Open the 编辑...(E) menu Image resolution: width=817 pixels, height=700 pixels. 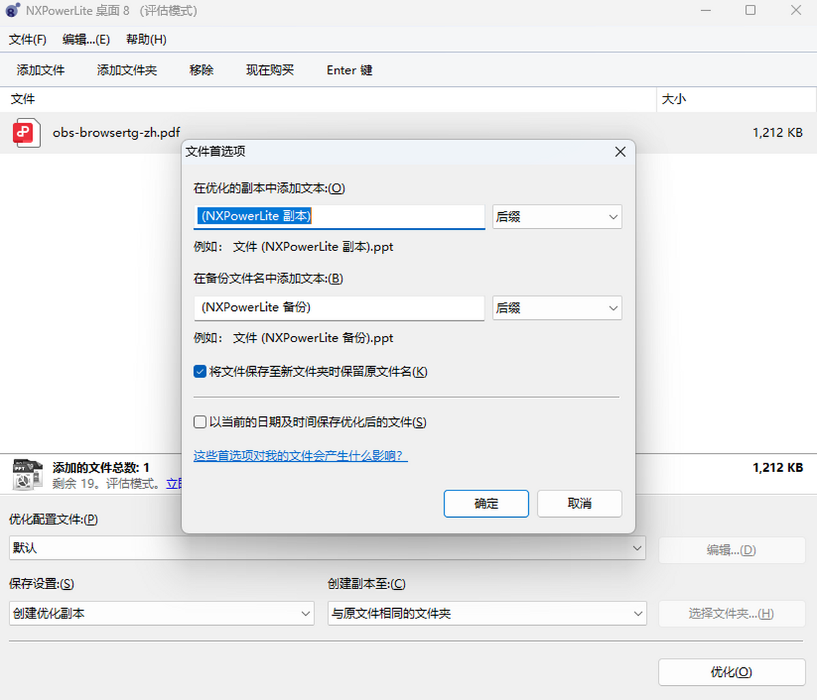[x=86, y=39]
